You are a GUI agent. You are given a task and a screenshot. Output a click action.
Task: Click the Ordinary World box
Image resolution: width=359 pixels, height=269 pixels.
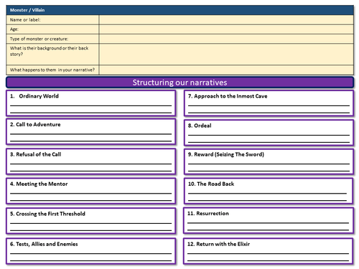click(x=91, y=103)
